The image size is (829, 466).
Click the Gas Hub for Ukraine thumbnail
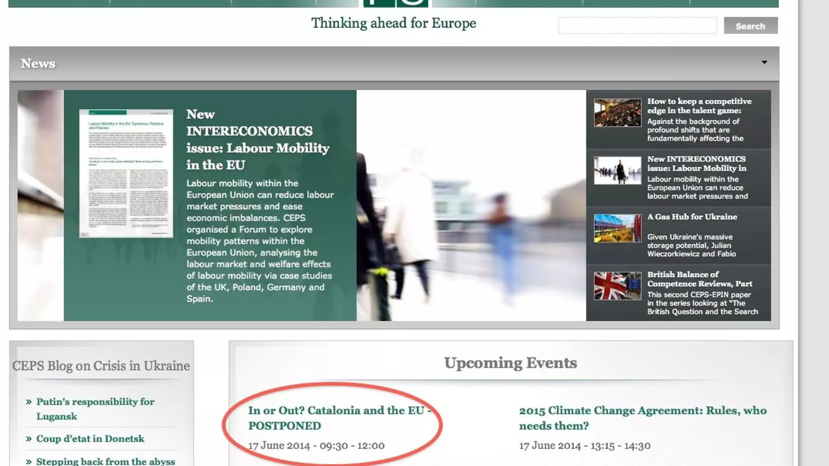617,228
